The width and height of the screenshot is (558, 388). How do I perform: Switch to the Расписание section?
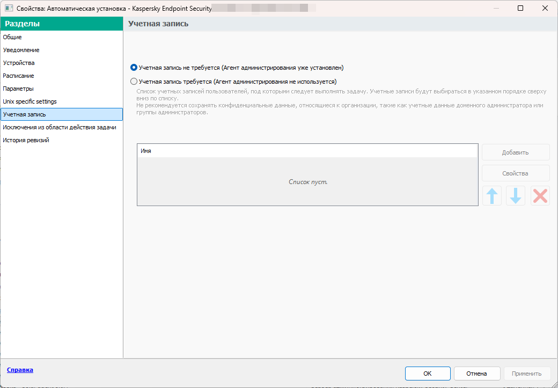point(18,76)
